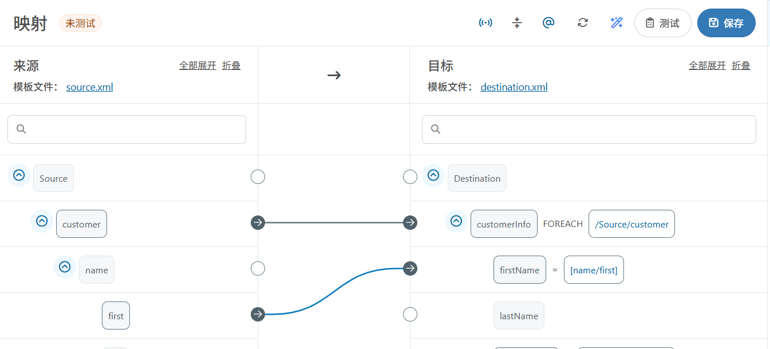Collapse the Source root node
This screenshot has height=349, width=770.
(x=19, y=175)
